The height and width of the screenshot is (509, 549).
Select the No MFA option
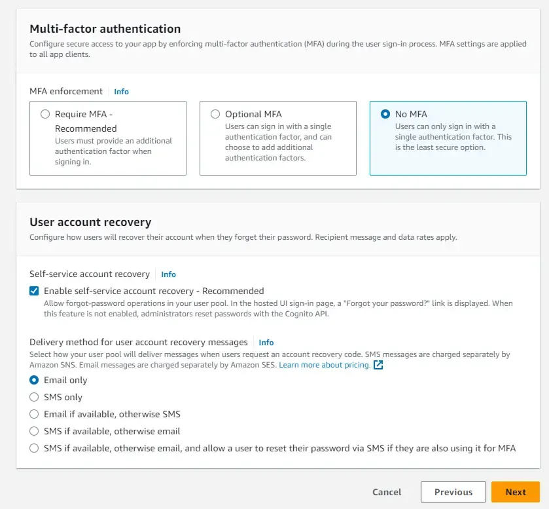coord(385,113)
